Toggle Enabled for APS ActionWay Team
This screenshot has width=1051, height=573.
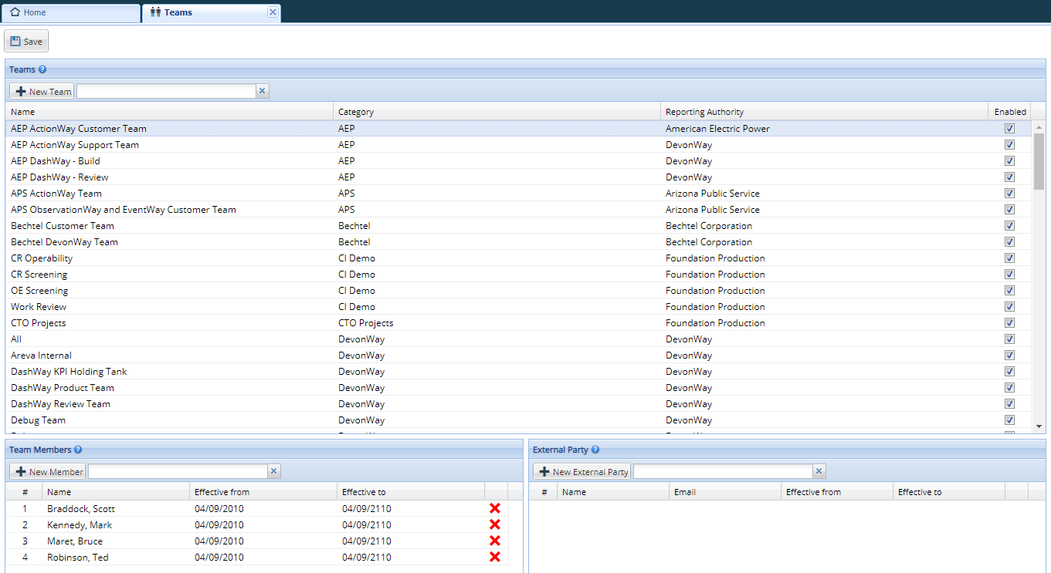click(1009, 193)
